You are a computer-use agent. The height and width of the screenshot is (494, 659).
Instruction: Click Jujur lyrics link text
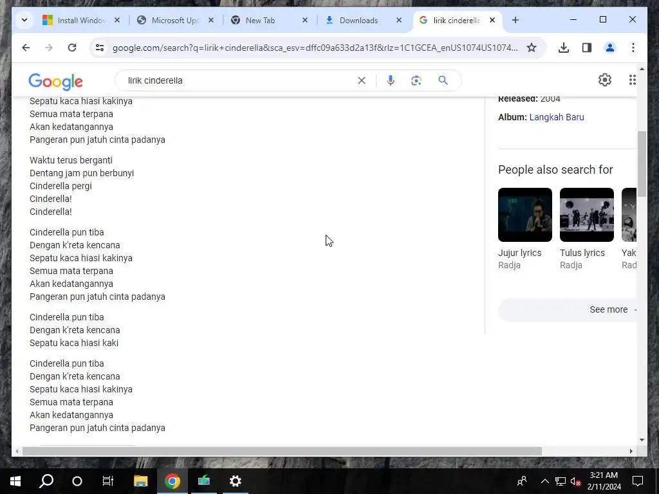coord(520,253)
